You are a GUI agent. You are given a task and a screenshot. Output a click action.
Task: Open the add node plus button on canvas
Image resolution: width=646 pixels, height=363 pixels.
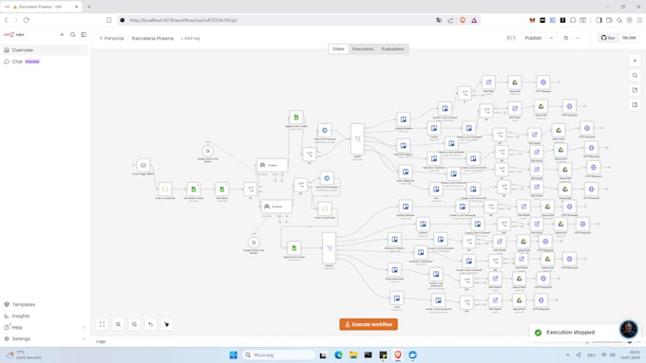[x=635, y=61]
